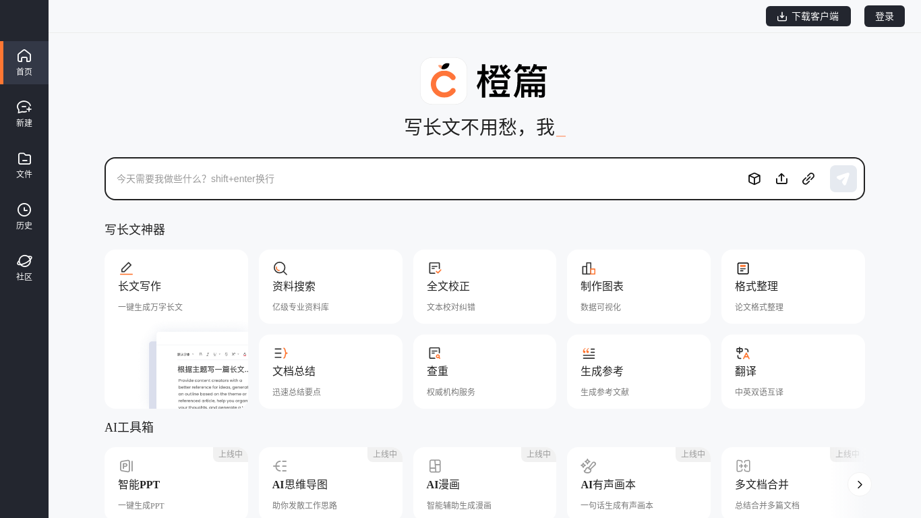Open the 长文写作 card title
Image resolution: width=921 pixels, height=518 pixels.
(x=140, y=286)
